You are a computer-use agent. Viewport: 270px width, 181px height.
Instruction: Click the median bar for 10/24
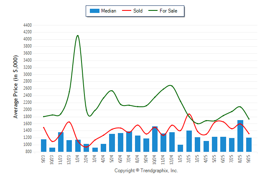click(155, 139)
